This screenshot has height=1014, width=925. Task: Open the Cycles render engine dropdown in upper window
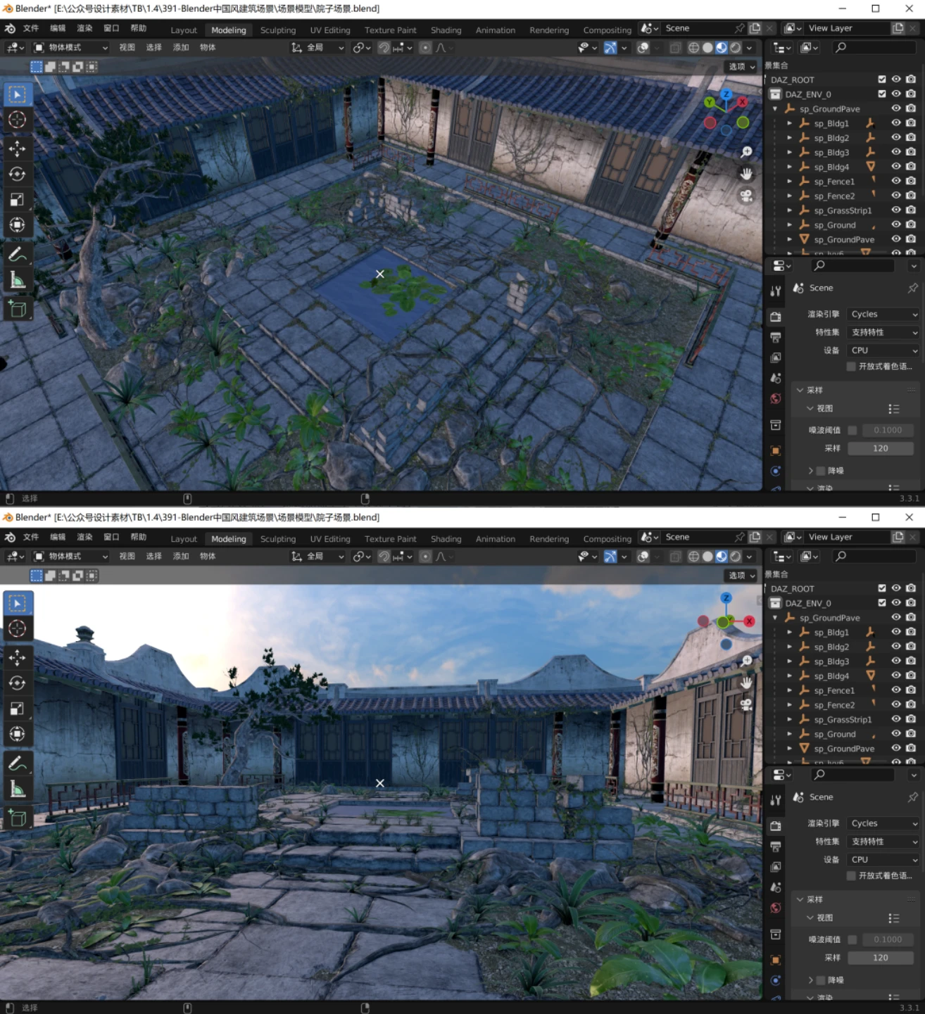point(883,315)
